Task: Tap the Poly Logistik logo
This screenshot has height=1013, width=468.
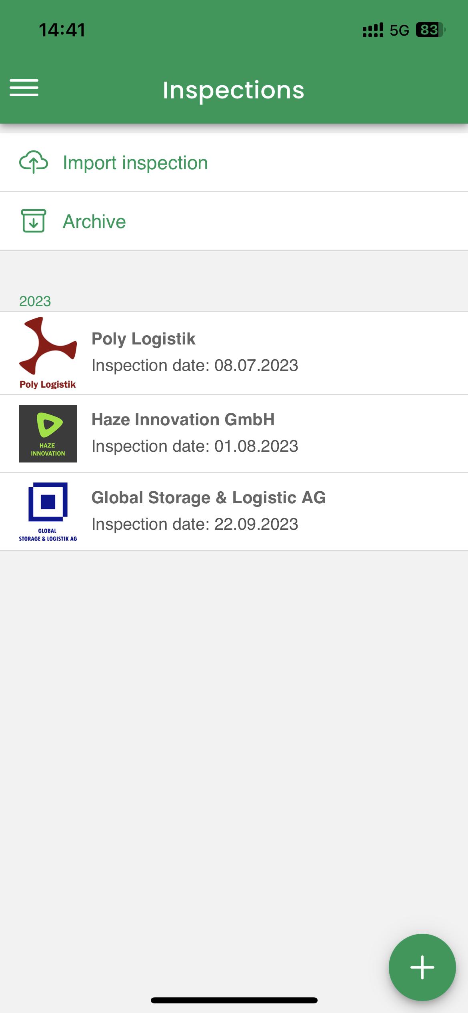Action: point(48,353)
